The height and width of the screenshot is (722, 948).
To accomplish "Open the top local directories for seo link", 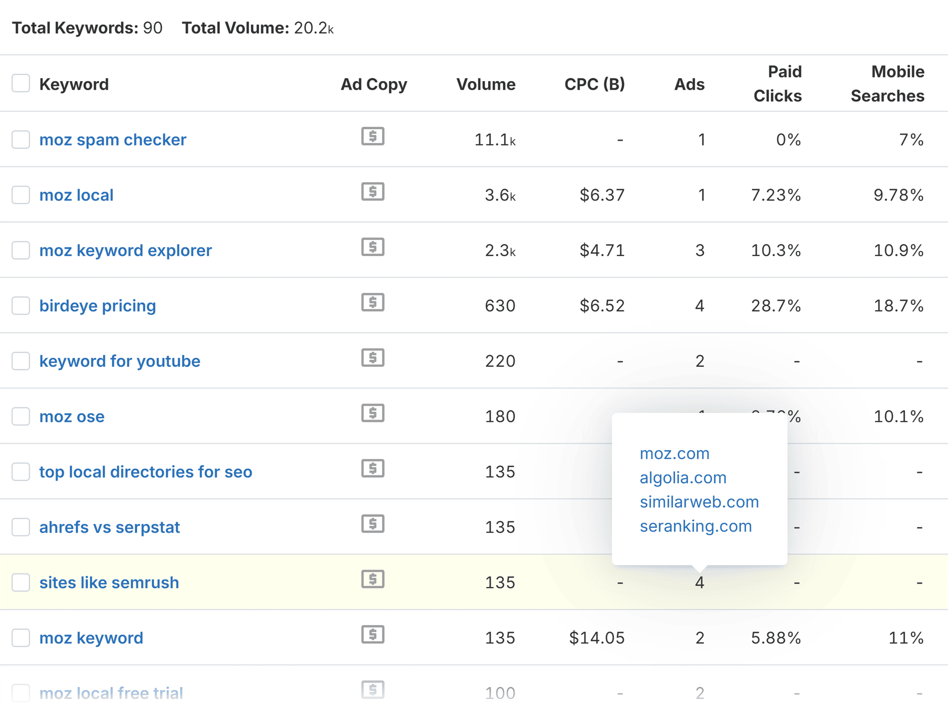I will pos(146,472).
